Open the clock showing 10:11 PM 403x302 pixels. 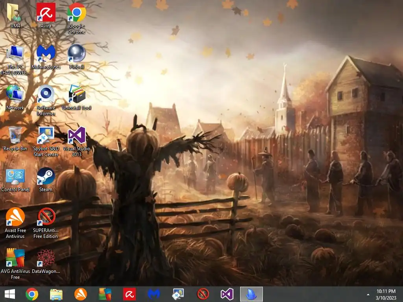click(x=386, y=294)
